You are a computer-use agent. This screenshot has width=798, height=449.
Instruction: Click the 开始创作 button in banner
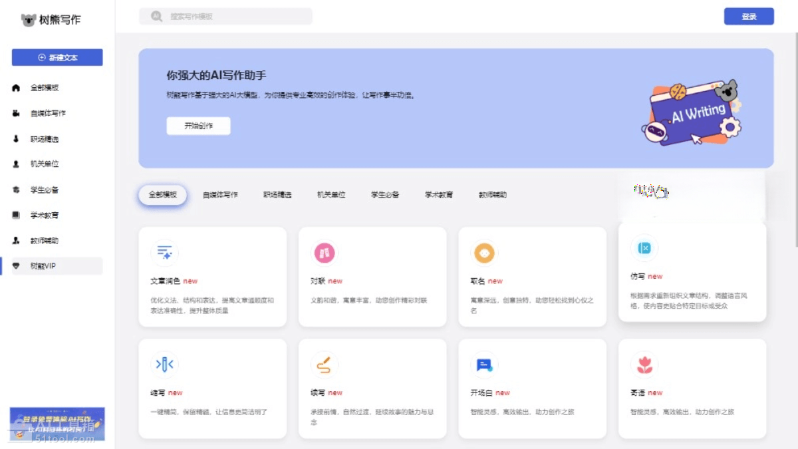[x=198, y=126]
